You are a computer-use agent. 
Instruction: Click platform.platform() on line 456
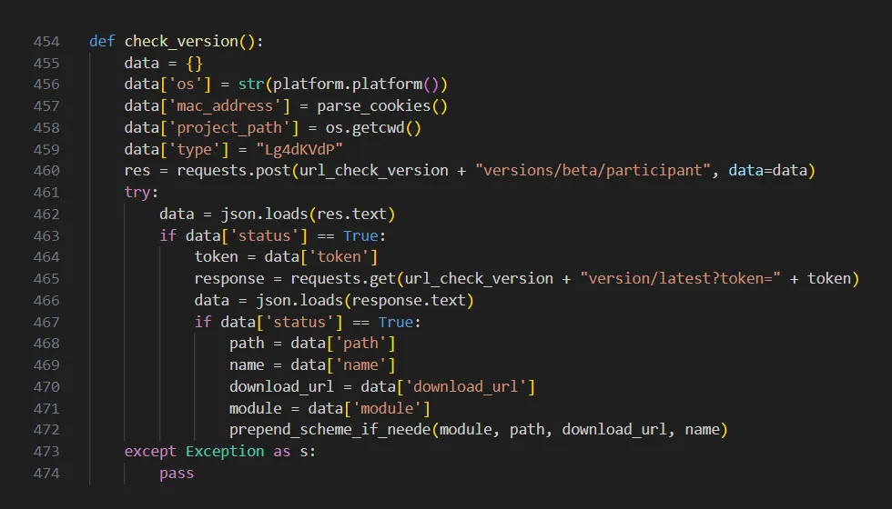[356, 85]
